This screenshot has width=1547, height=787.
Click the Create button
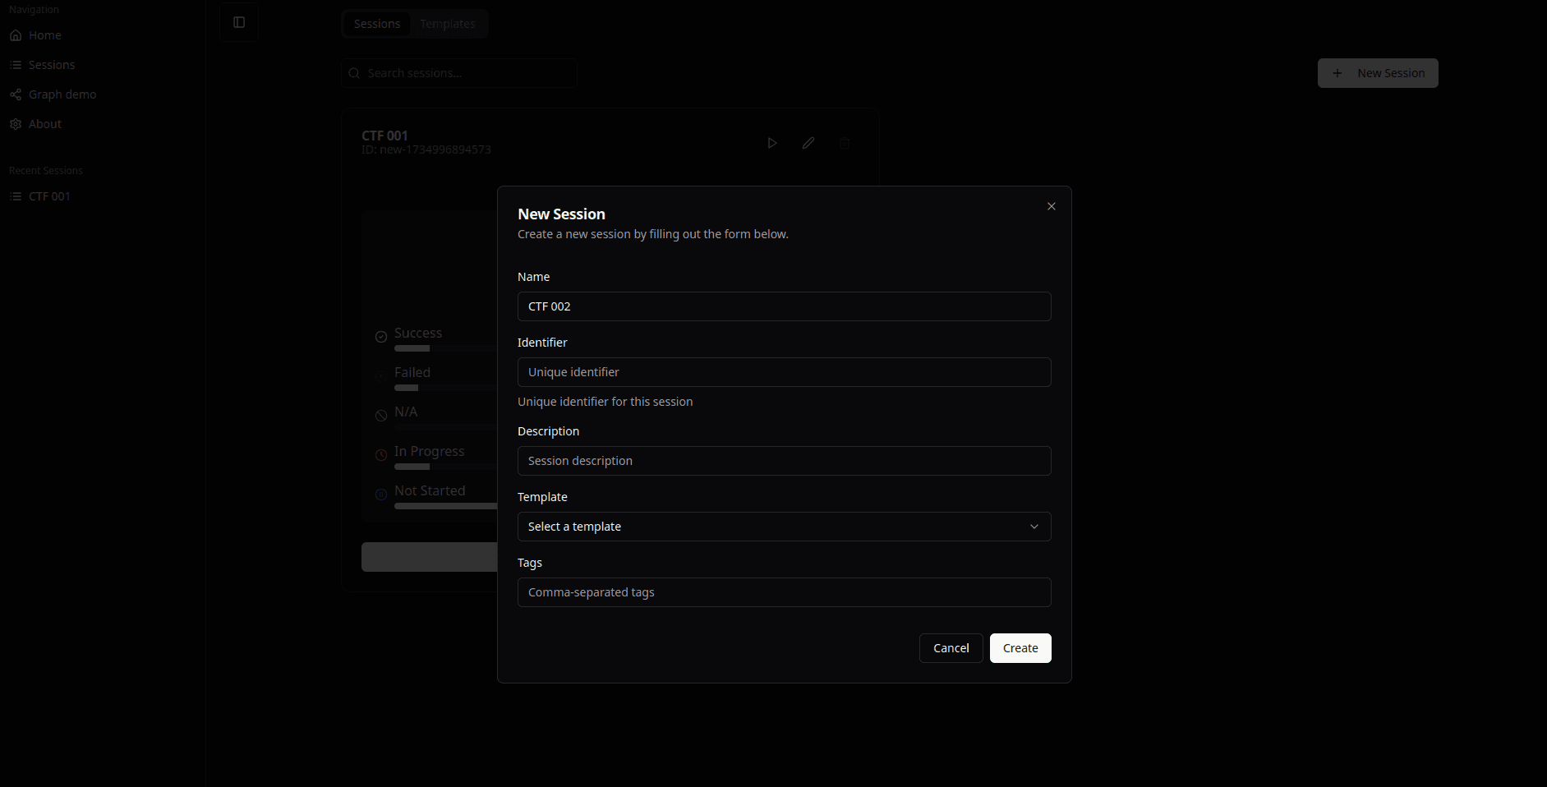coord(1020,648)
